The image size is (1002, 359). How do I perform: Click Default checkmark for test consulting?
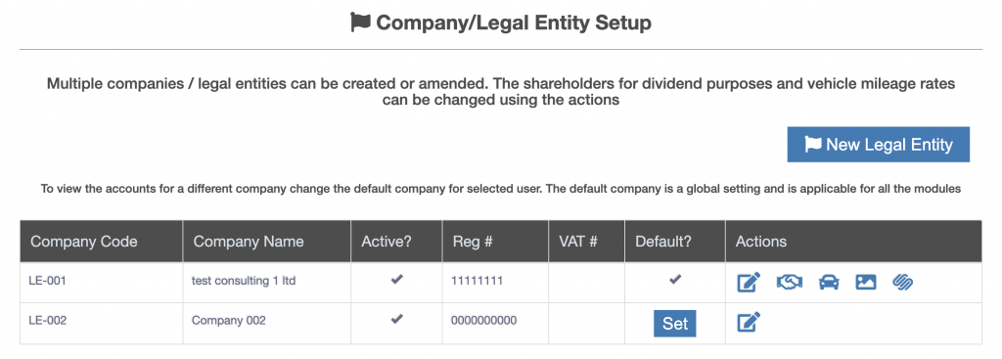coord(675,279)
